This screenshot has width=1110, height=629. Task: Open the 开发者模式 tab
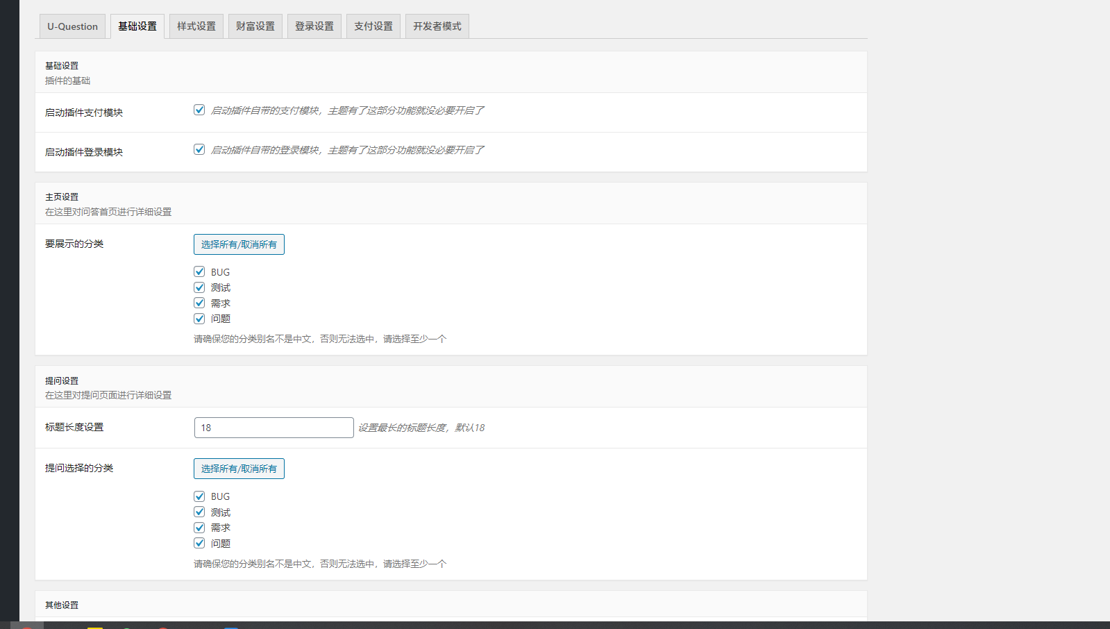coord(437,26)
